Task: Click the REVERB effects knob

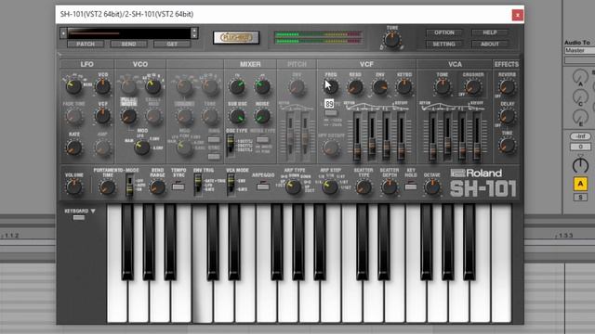Action: [x=507, y=86]
